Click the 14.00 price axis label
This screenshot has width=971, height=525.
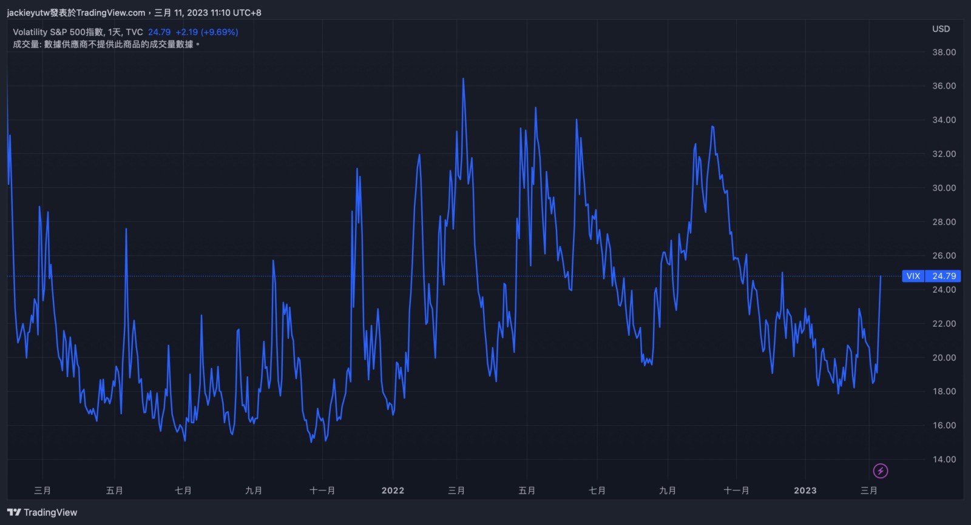point(944,459)
